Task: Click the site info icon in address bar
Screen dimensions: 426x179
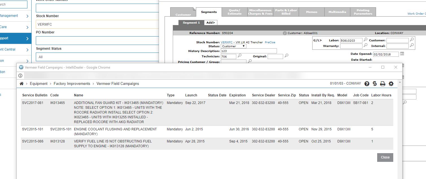Action: tap(20, 76)
